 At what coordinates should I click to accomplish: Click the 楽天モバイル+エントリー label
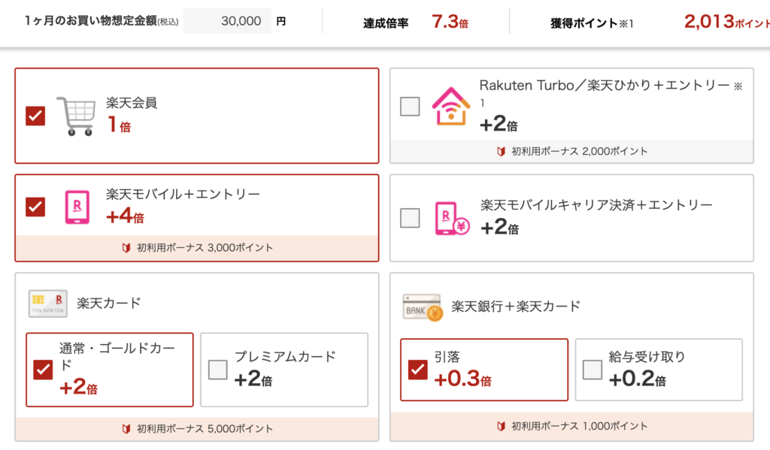pos(183,195)
